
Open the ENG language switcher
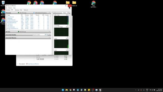tap(147, 90)
